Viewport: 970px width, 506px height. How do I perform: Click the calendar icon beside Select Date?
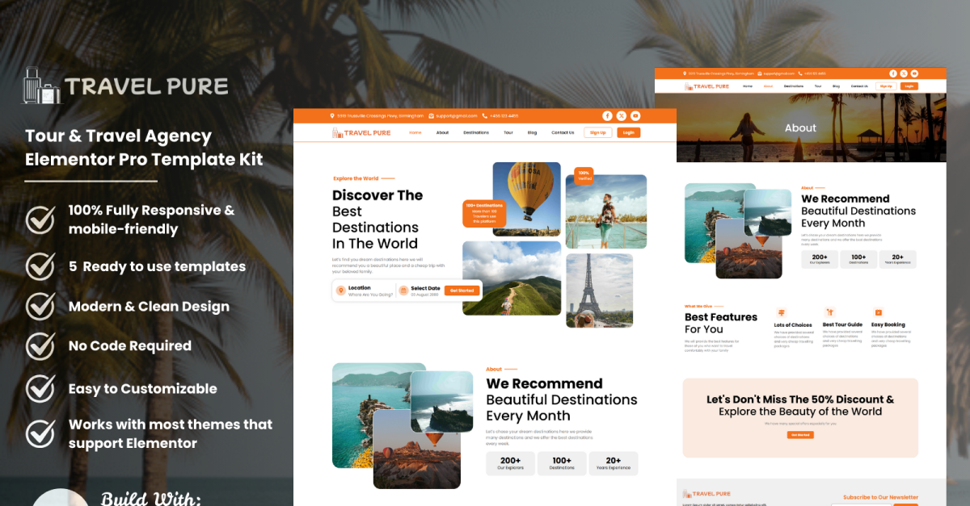point(403,291)
